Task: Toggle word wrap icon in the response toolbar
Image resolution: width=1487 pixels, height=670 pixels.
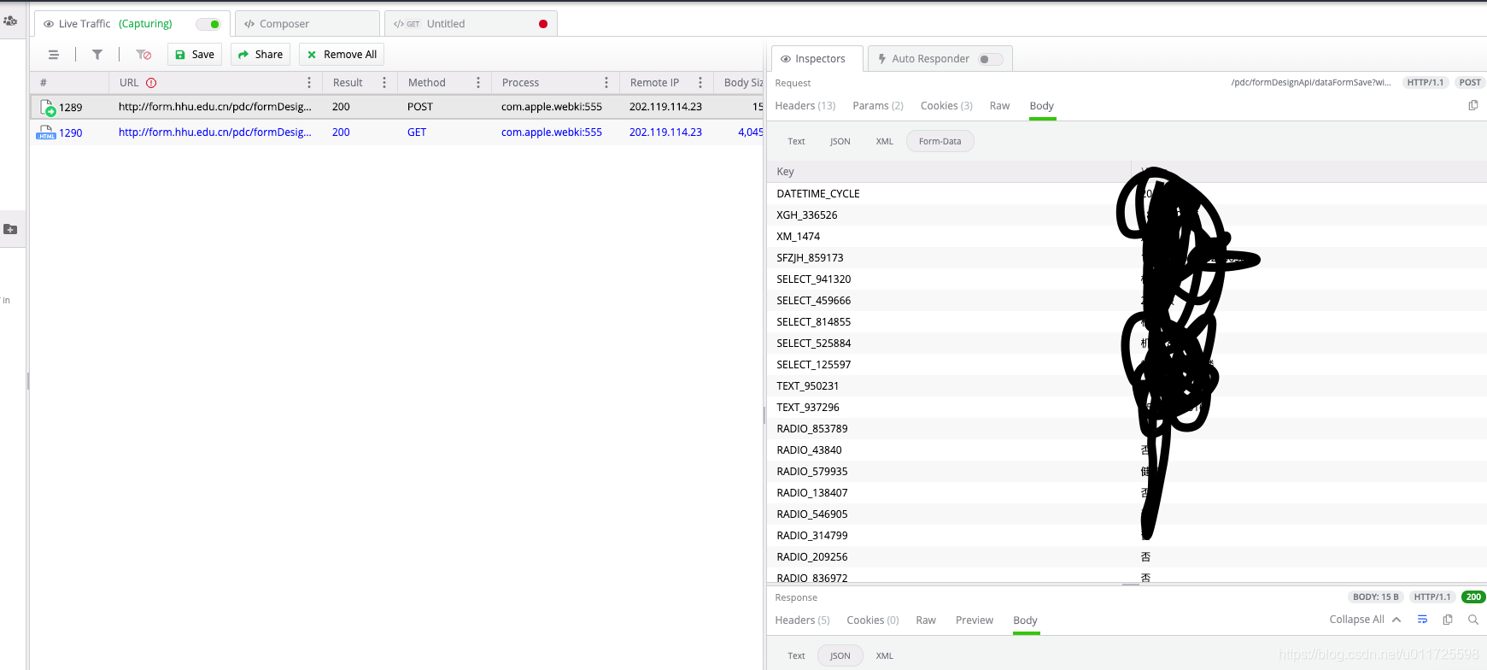Action: tap(1422, 620)
